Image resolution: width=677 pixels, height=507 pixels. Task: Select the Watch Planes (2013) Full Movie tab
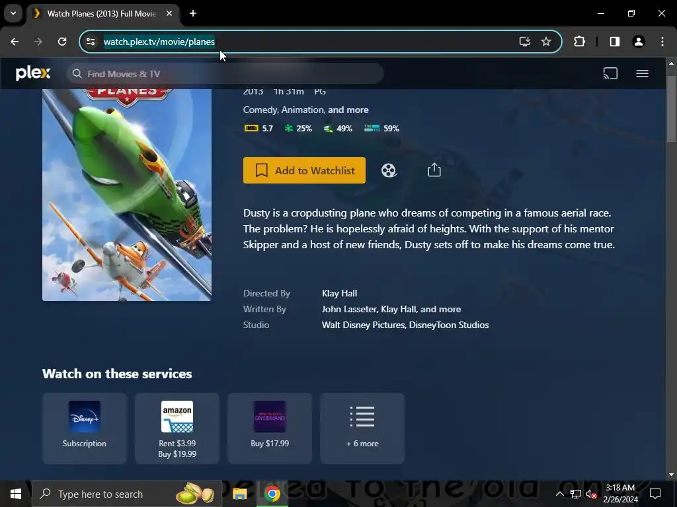pyautogui.click(x=102, y=14)
